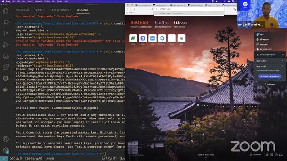Viewport: 287px width, 161px height.
Task: Open the Accounts menu in VS Code
Action: [5, 139]
